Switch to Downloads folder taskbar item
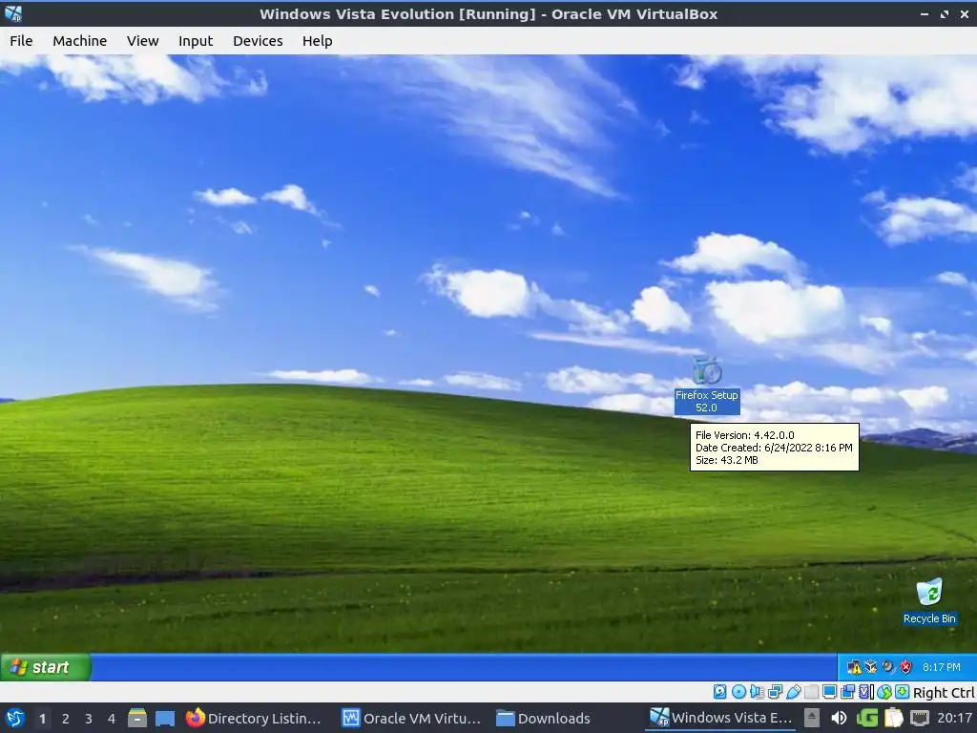 pos(543,718)
